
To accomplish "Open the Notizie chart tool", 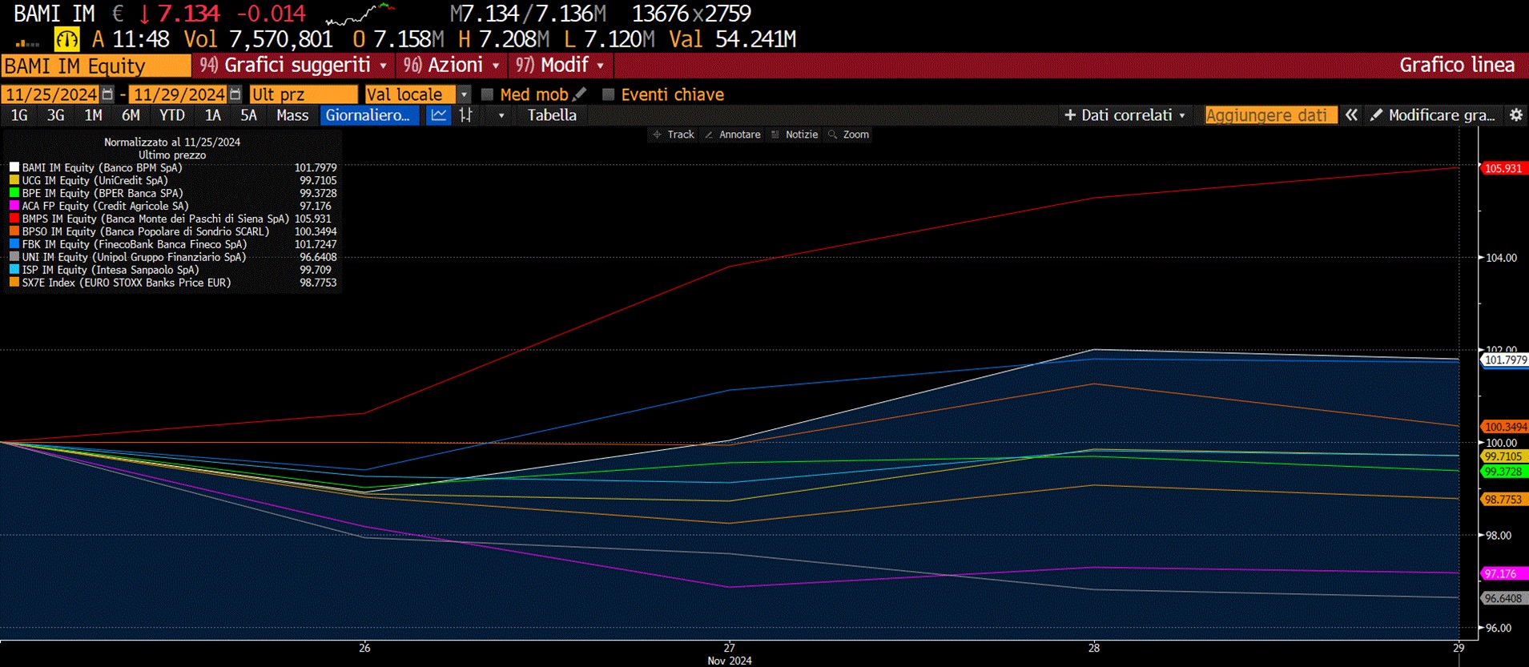I will click(795, 135).
